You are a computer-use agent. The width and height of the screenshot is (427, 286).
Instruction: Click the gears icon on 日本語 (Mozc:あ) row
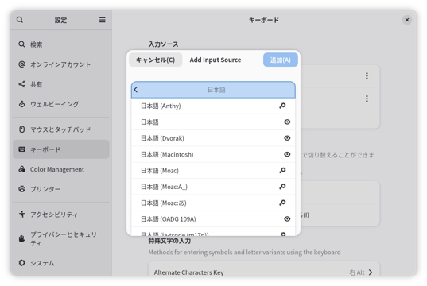coord(282,203)
